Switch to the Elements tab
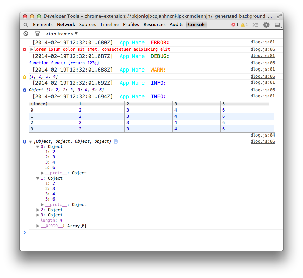The width and height of the screenshot is (303, 278). (x=43, y=25)
